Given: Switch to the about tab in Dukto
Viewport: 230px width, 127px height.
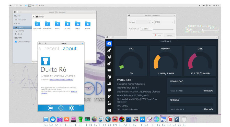Looking at the screenshot, I should pyautogui.click(x=70, y=49).
